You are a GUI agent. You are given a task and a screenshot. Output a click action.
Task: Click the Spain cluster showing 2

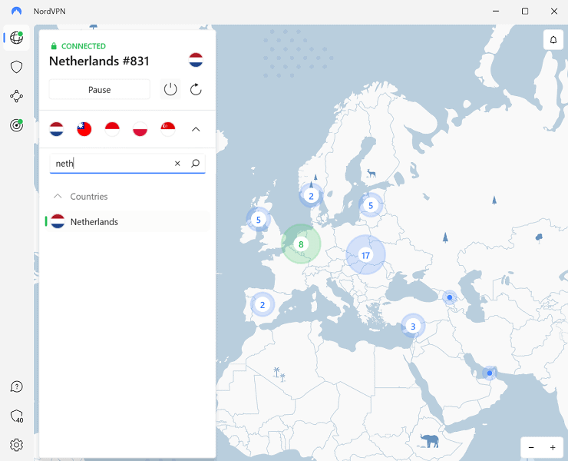click(x=263, y=305)
